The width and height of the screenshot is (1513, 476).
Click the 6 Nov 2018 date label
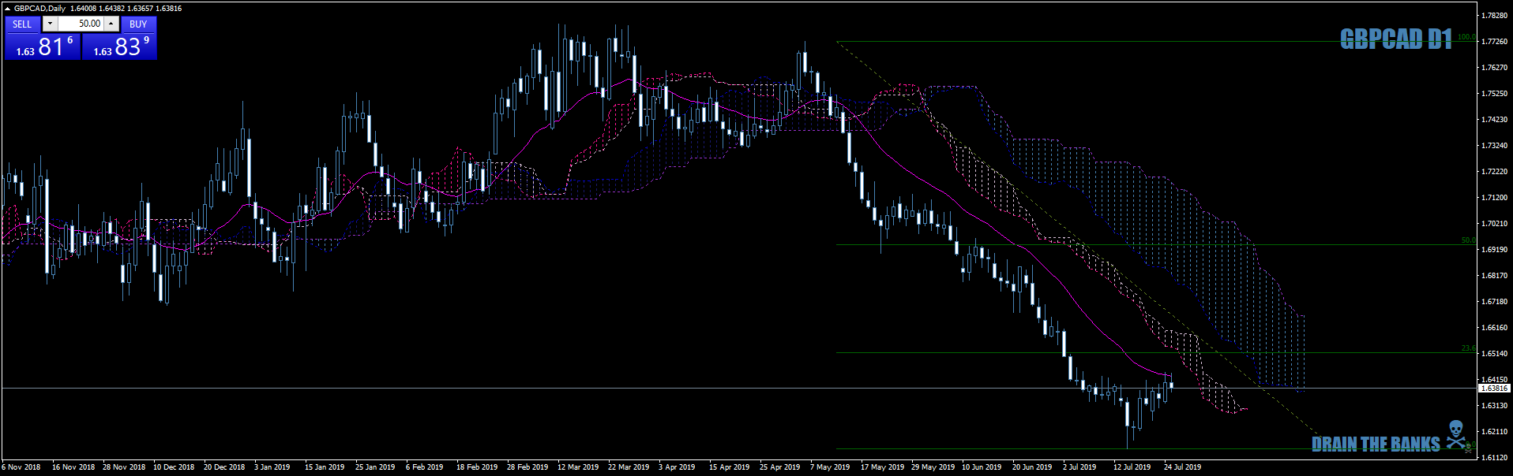click(21, 467)
